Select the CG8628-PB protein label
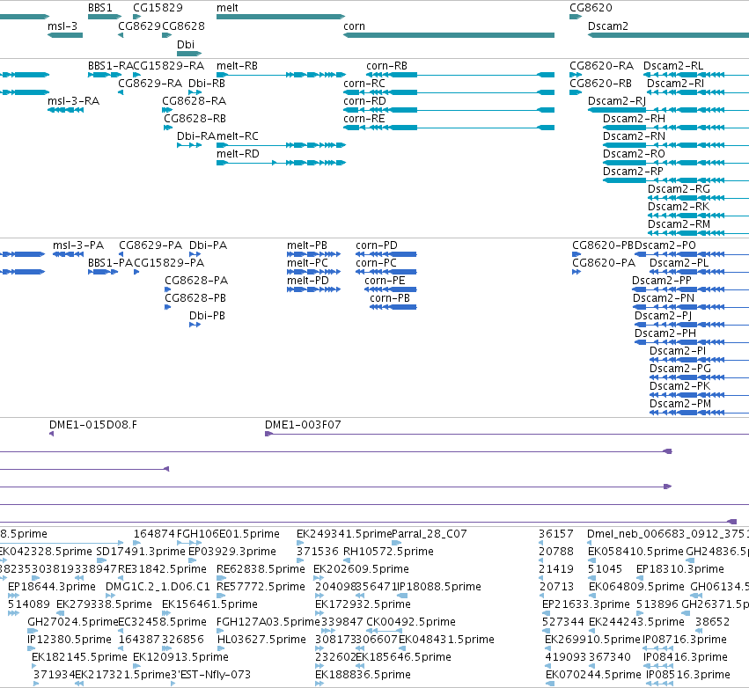 click(195, 298)
